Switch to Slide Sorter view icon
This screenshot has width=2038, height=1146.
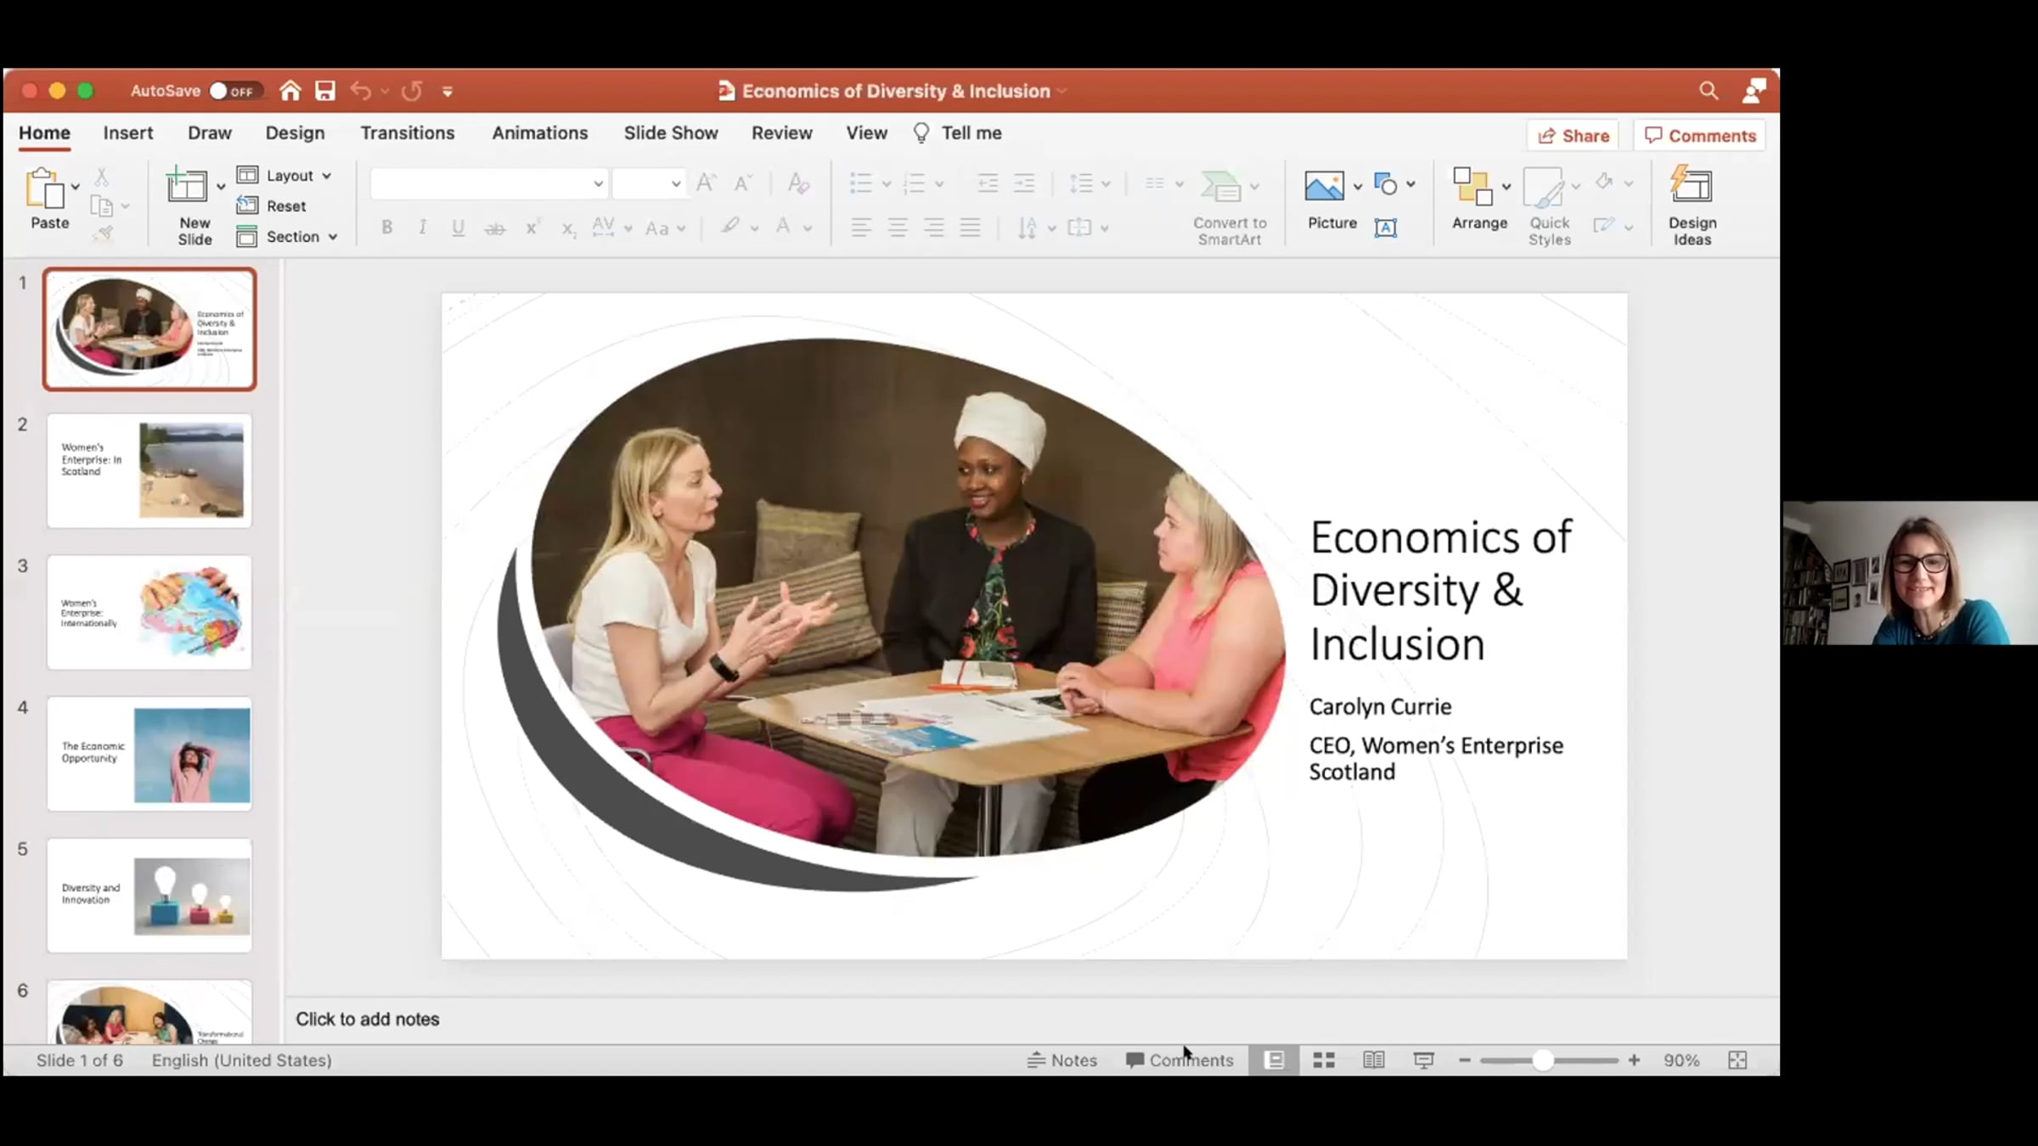pyautogui.click(x=1324, y=1060)
